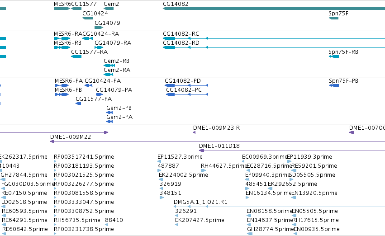Click feature 326919

[x=171, y=184]
